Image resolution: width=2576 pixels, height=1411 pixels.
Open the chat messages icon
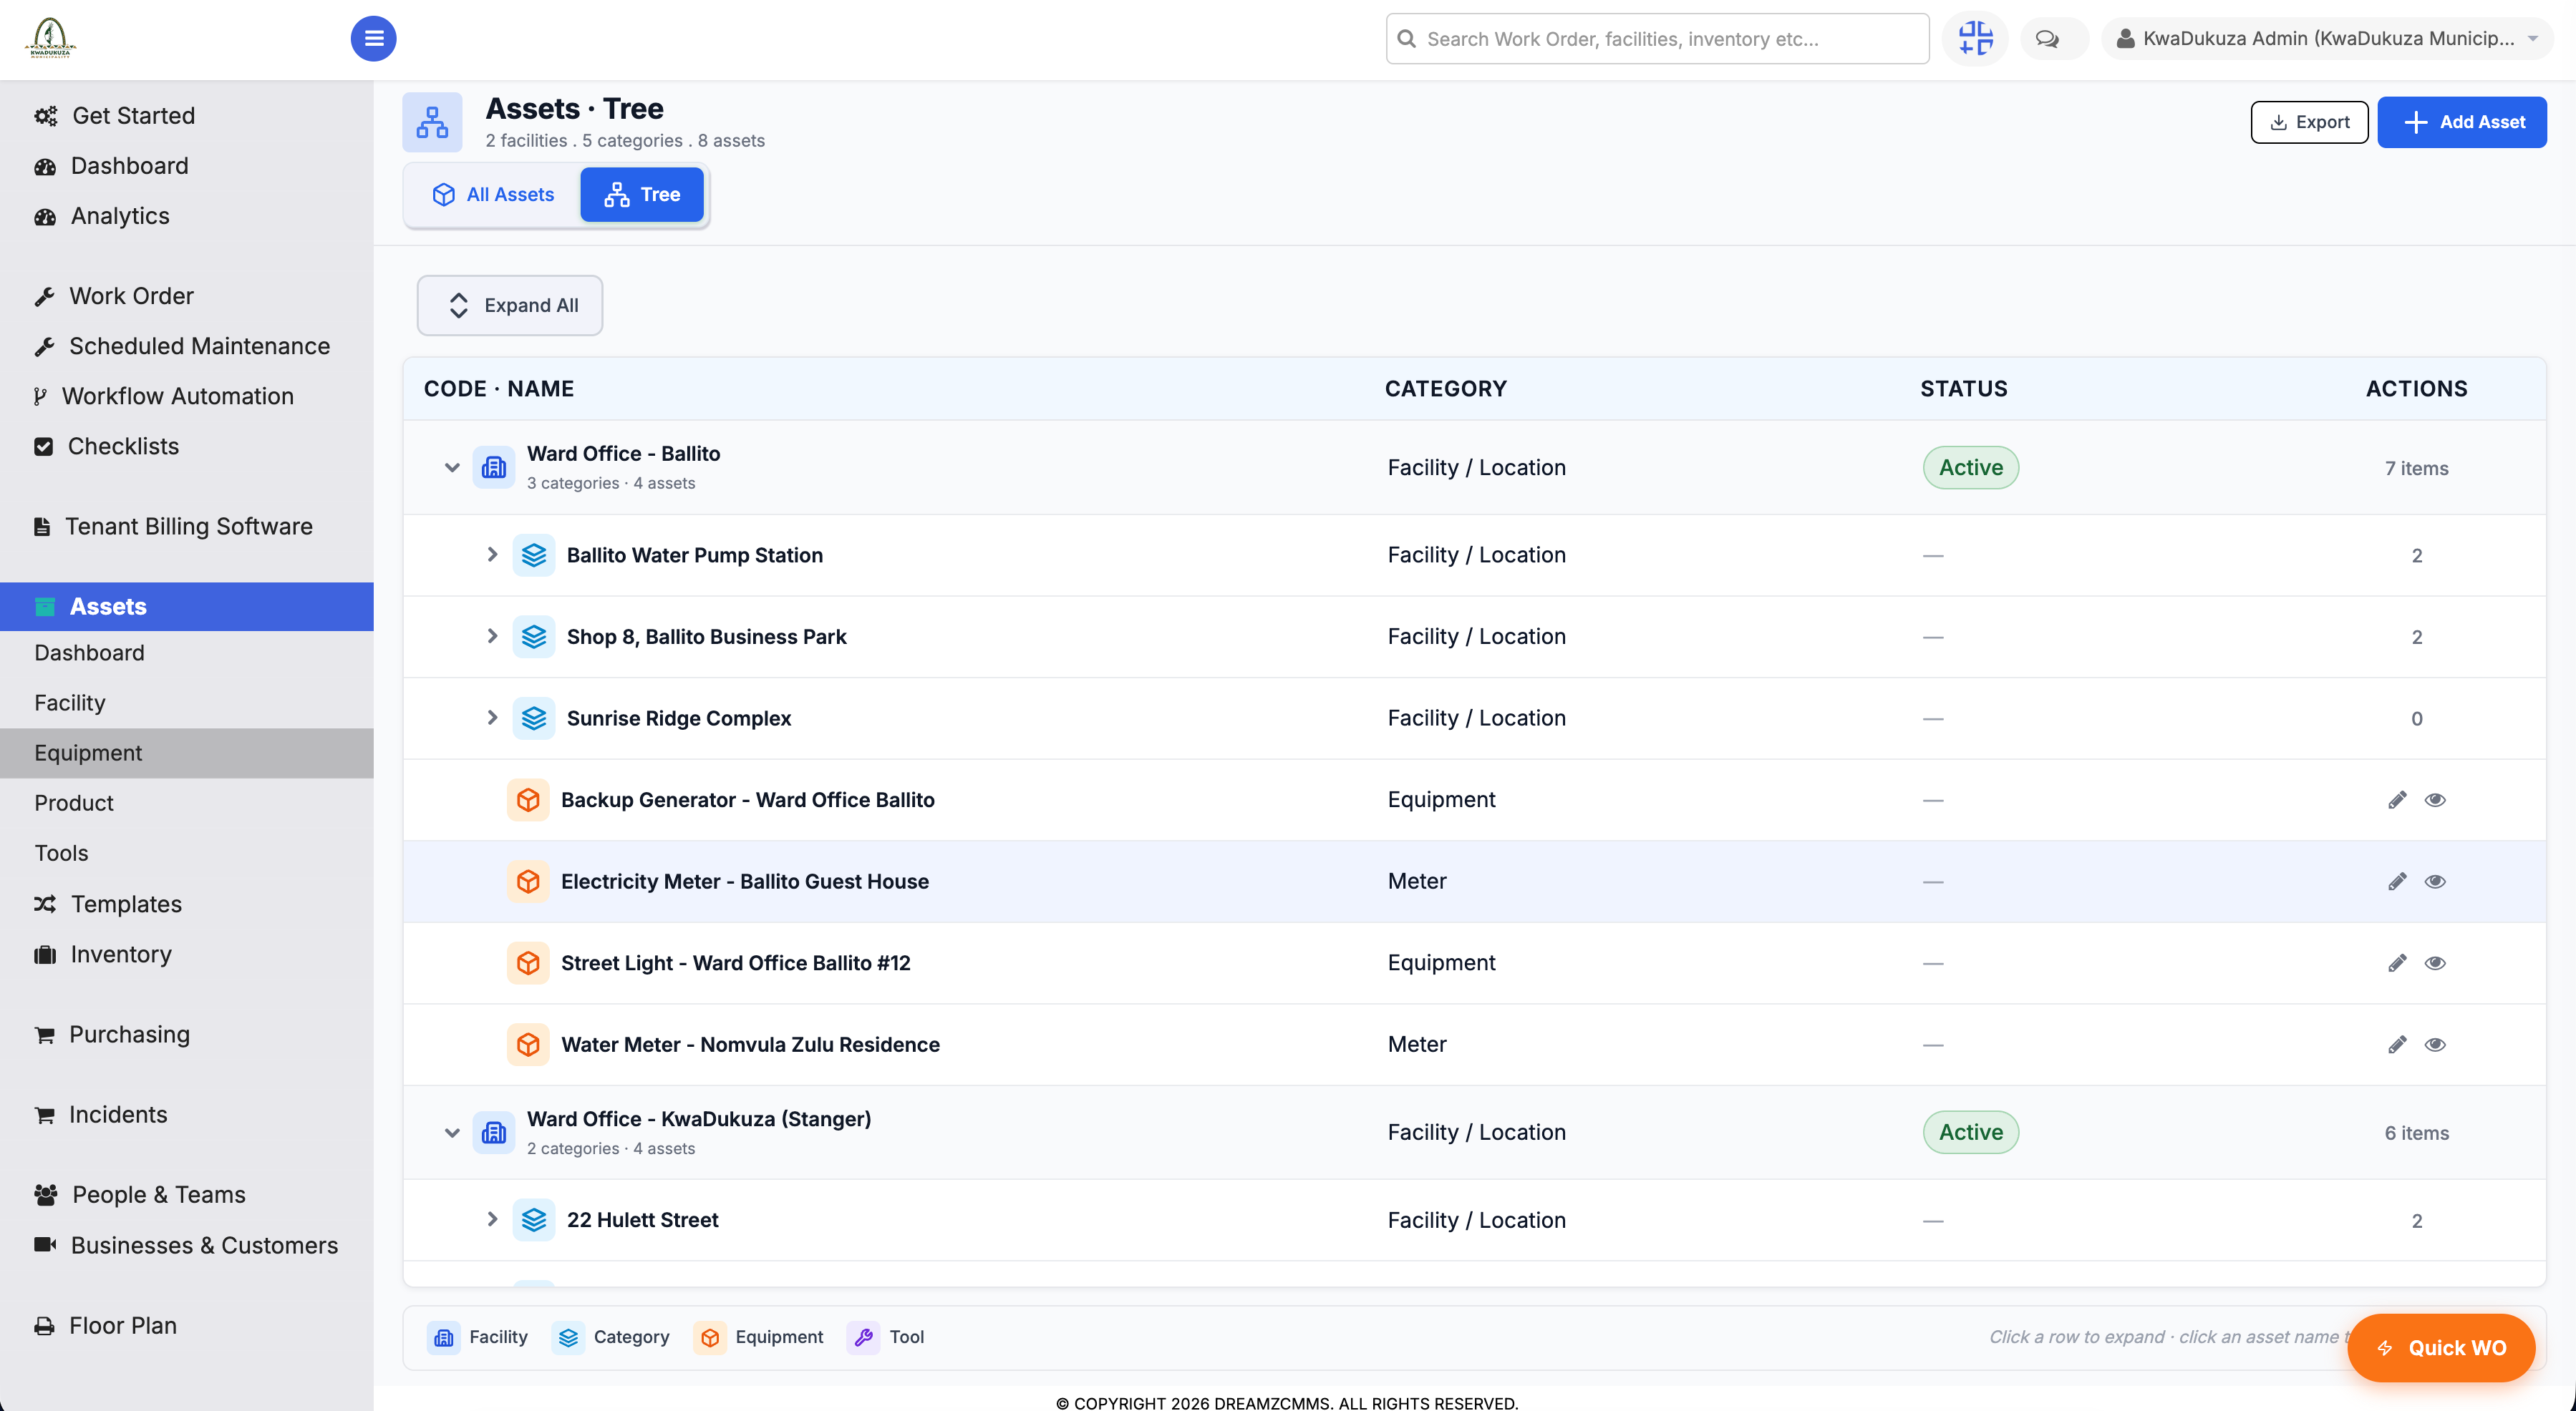pyautogui.click(x=2047, y=39)
